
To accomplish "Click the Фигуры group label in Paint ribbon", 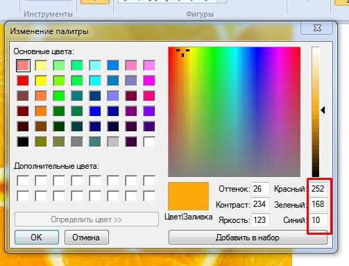I will click(x=200, y=14).
